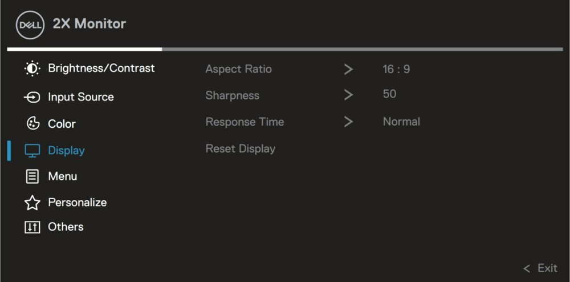Expand the Sharpness chevron arrow
This screenshot has height=282, width=570.
point(348,95)
